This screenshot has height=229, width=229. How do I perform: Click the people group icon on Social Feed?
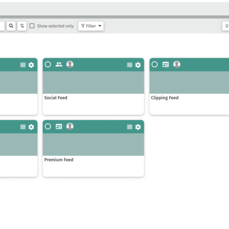[x=59, y=65]
